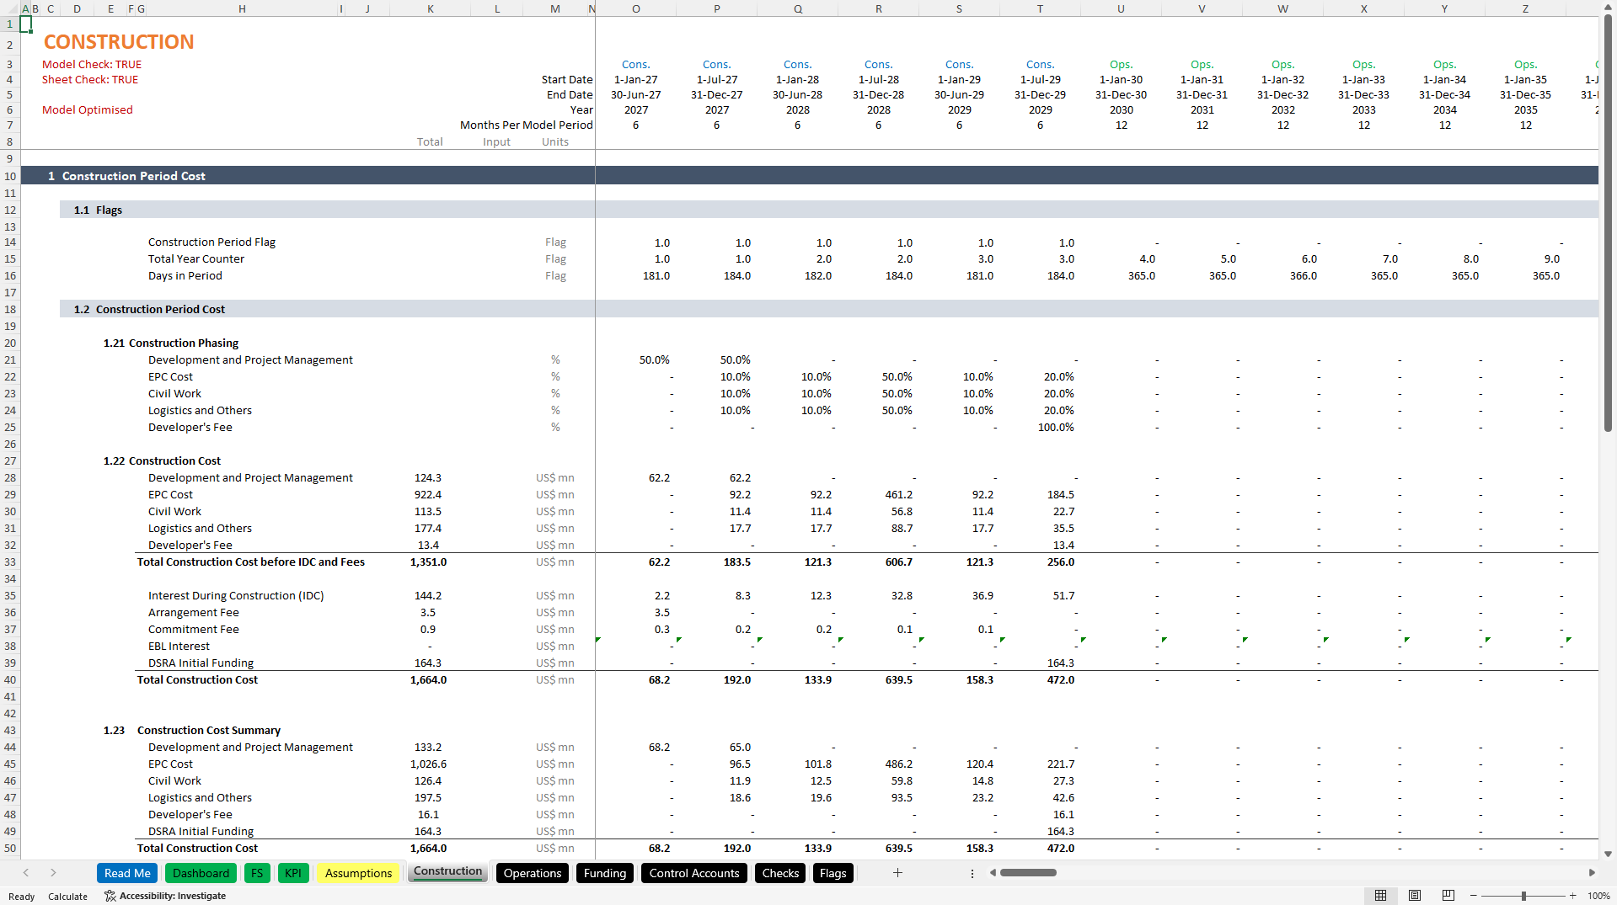Screen dimensions: 1617x905
Task: Click '1.21 Construction Phasing' heading
Action: (171, 343)
